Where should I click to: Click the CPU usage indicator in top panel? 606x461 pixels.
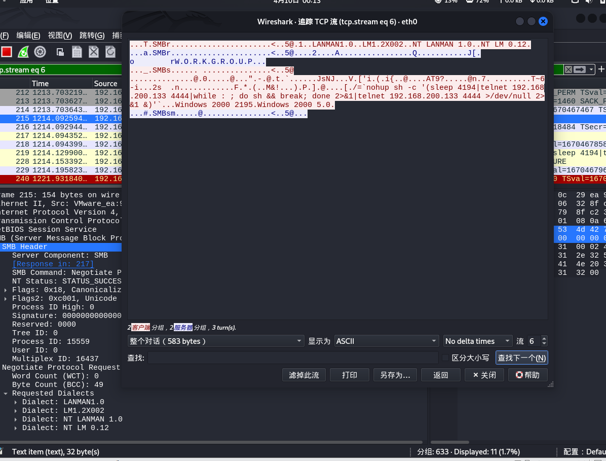pyautogui.click(x=445, y=2)
